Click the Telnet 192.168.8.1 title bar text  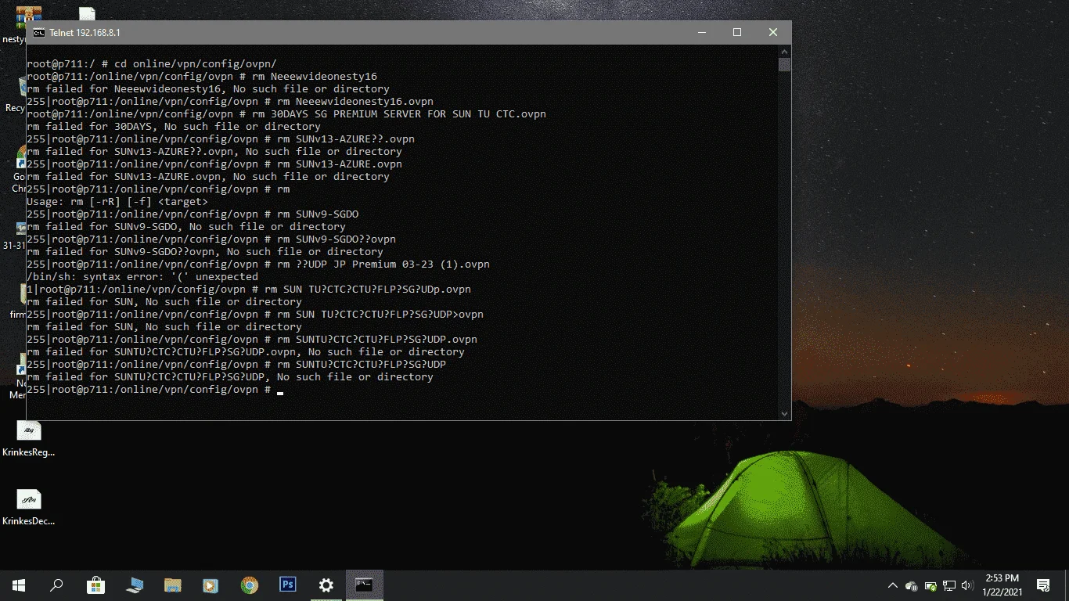click(85, 32)
